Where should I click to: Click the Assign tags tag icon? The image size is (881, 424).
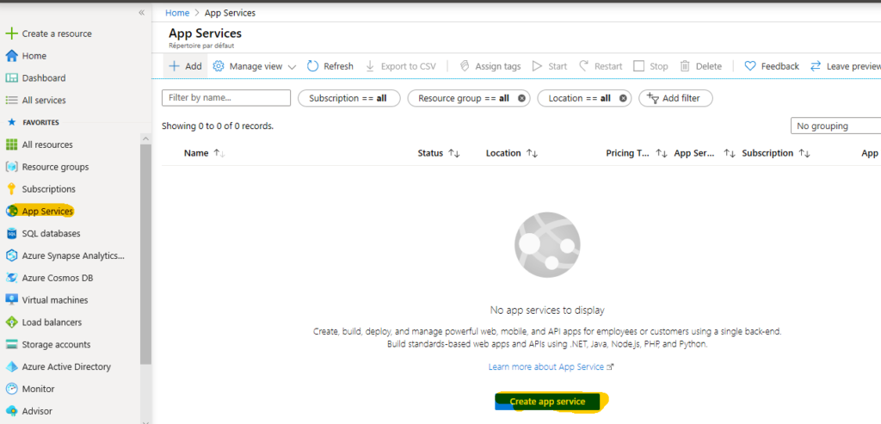pyautogui.click(x=465, y=66)
